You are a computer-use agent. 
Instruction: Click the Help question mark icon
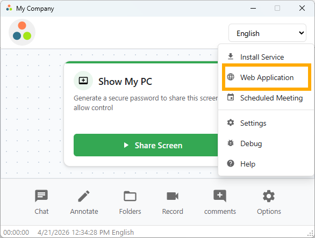(231, 163)
